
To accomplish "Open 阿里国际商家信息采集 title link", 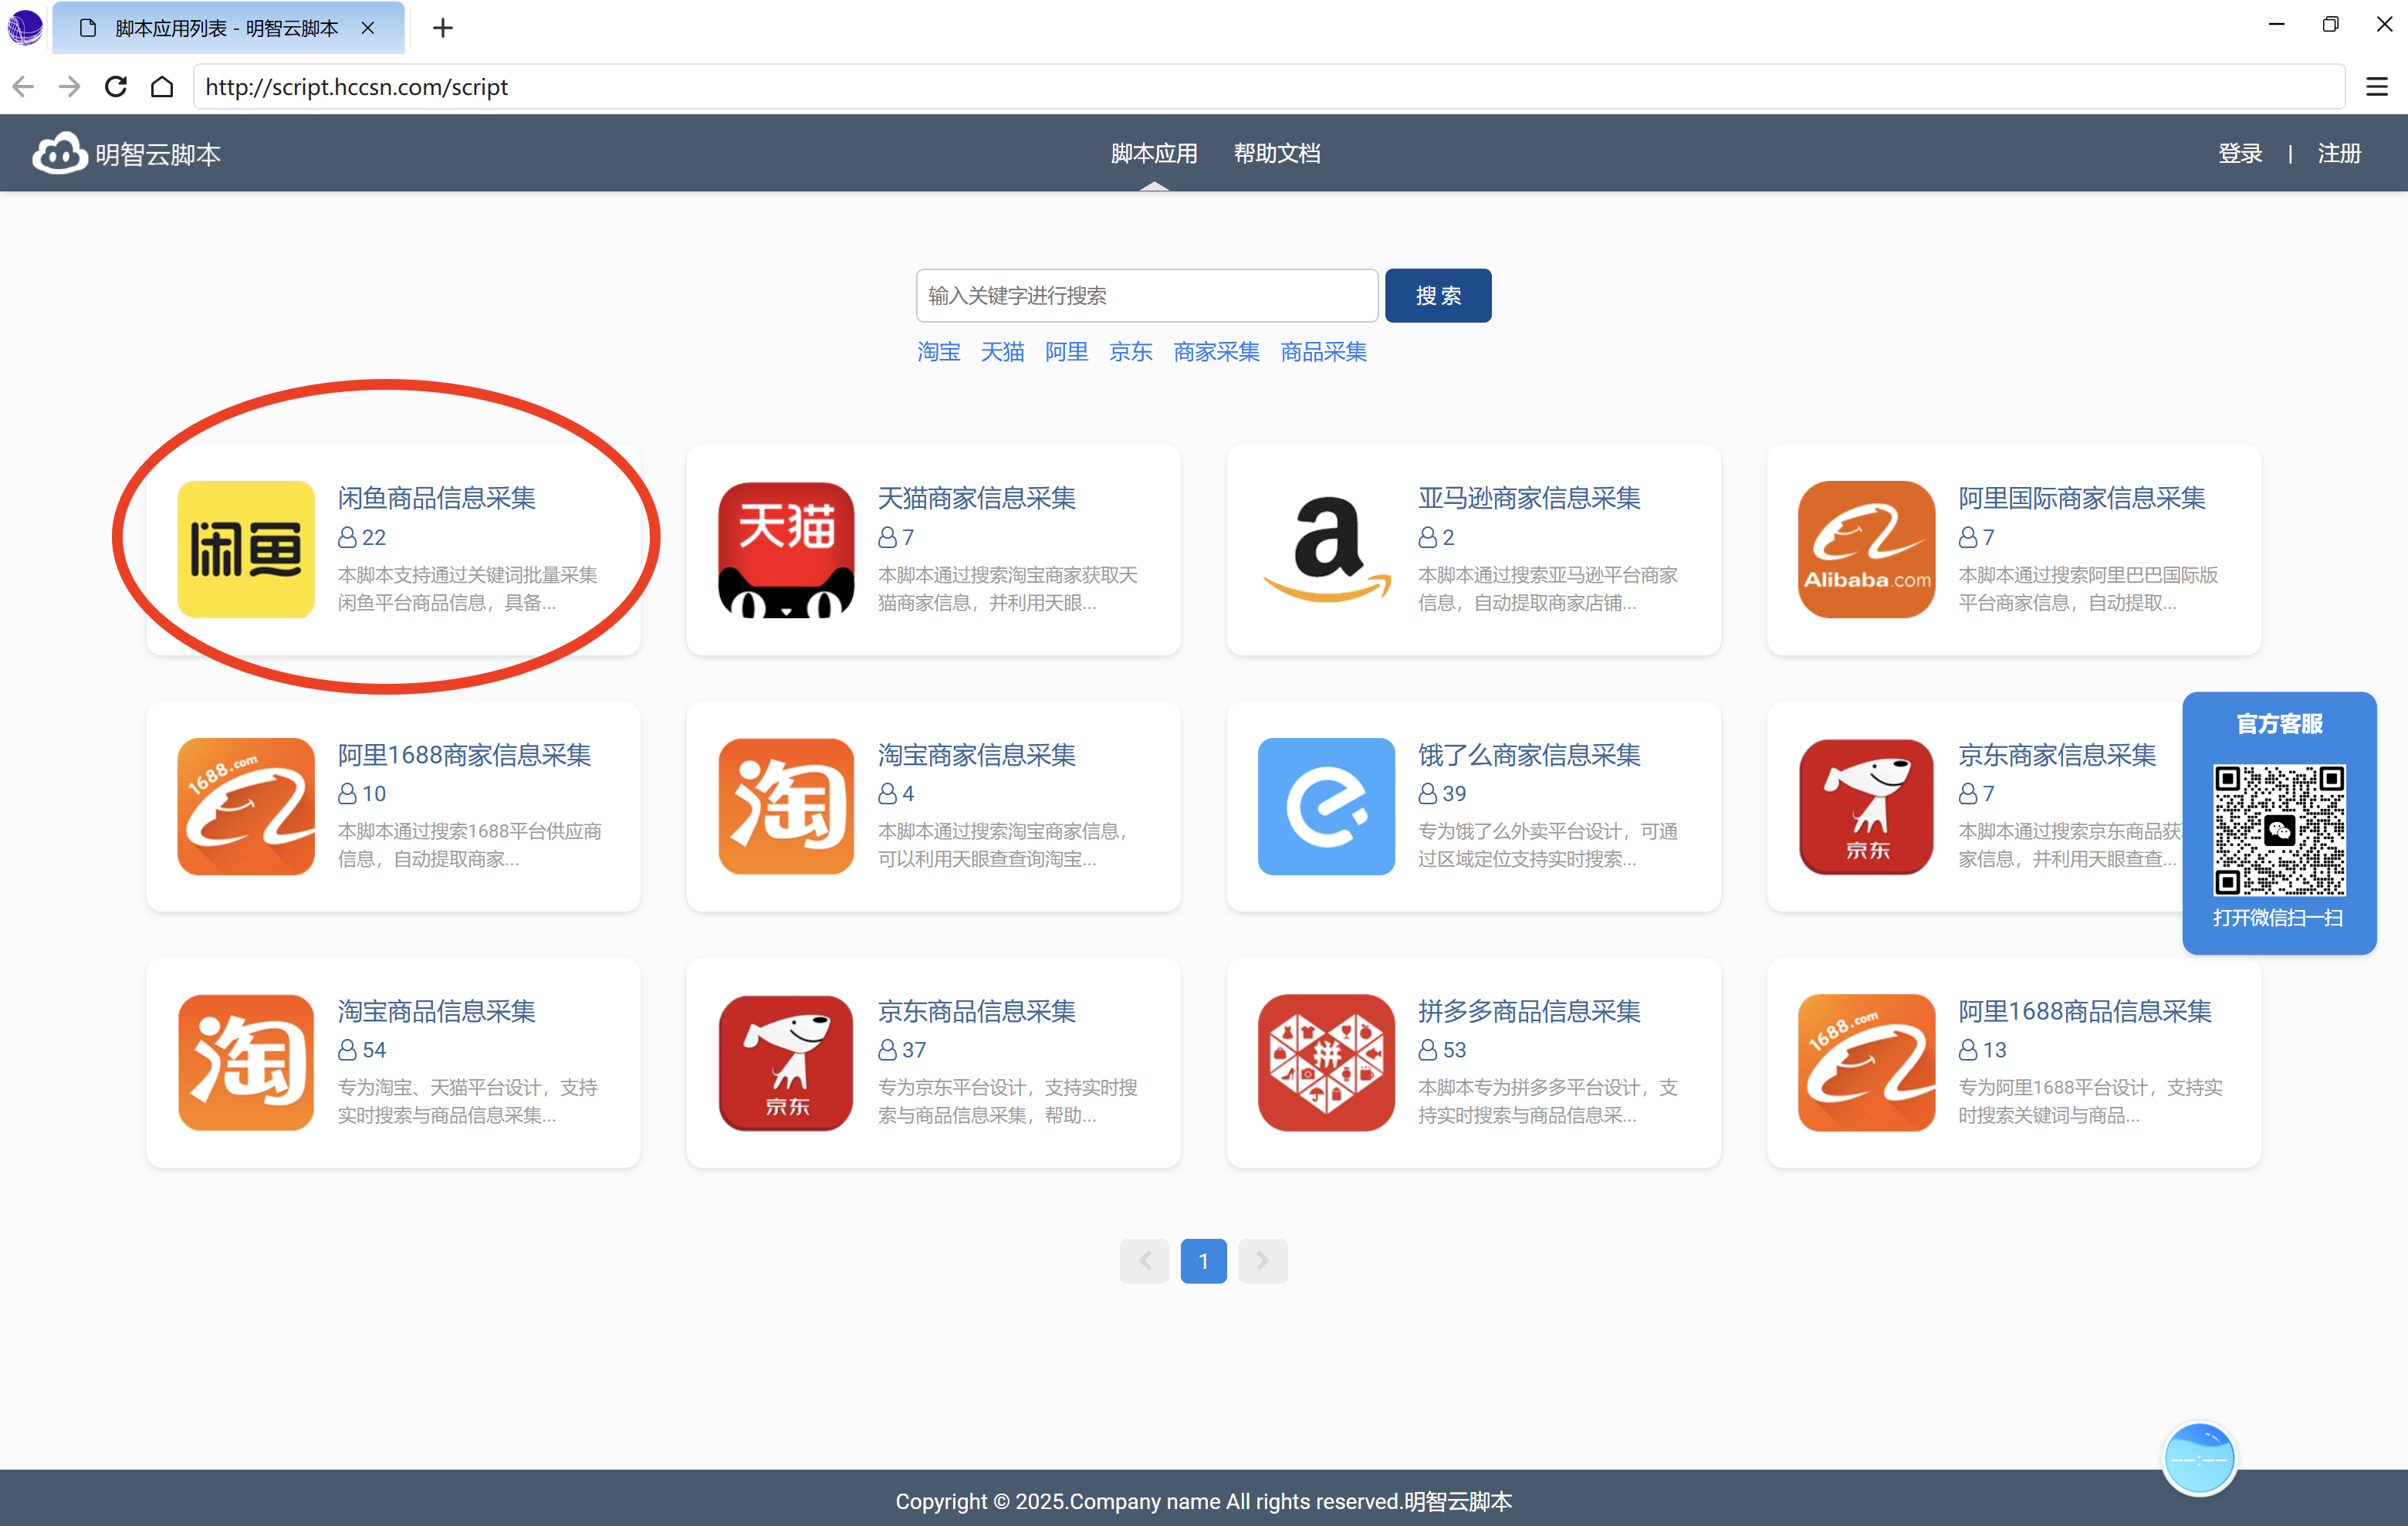I will (2081, 498).
